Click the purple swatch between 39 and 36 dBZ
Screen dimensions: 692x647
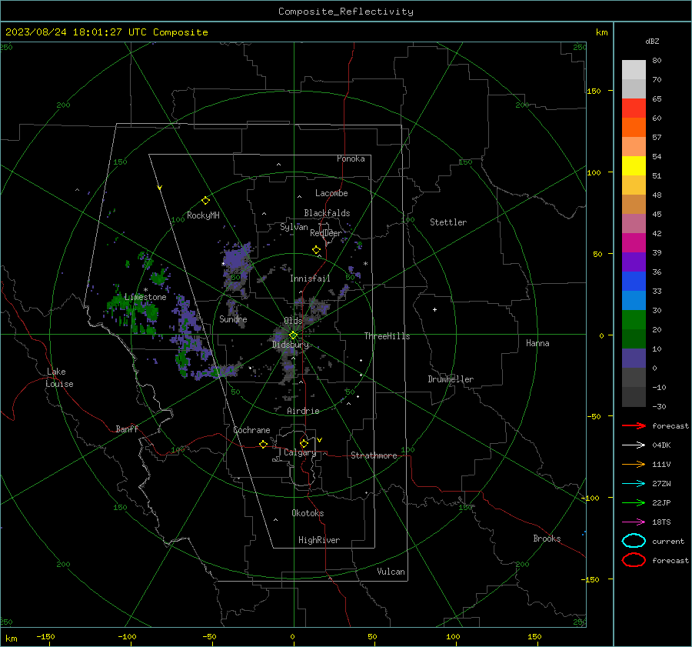[634, 262]
